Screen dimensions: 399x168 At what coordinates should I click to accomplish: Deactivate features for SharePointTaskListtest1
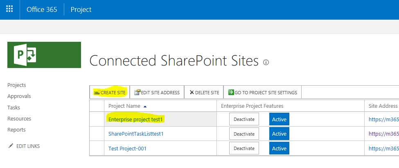244,134
